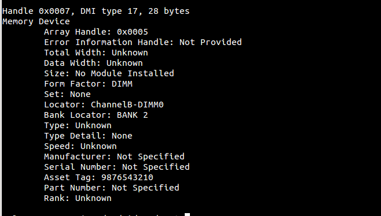
Task: Click the 'Speed: Unknown' line
Action: pyautogui.click(x=80, y=147)
